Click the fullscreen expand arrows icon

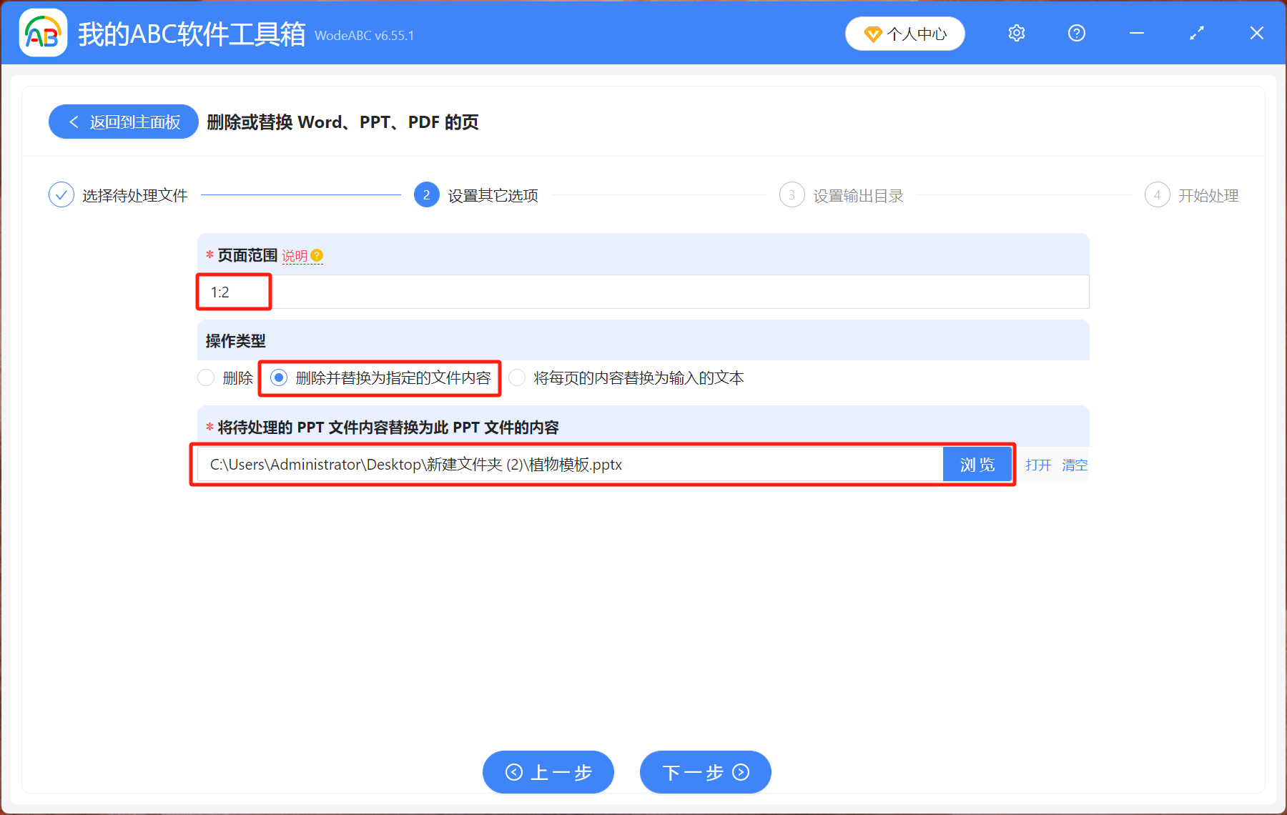click(1196, 33)
